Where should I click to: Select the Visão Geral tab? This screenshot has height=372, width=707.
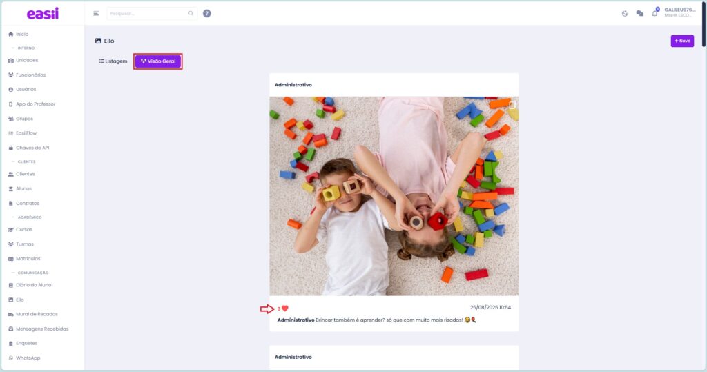(x=158, y=61)
